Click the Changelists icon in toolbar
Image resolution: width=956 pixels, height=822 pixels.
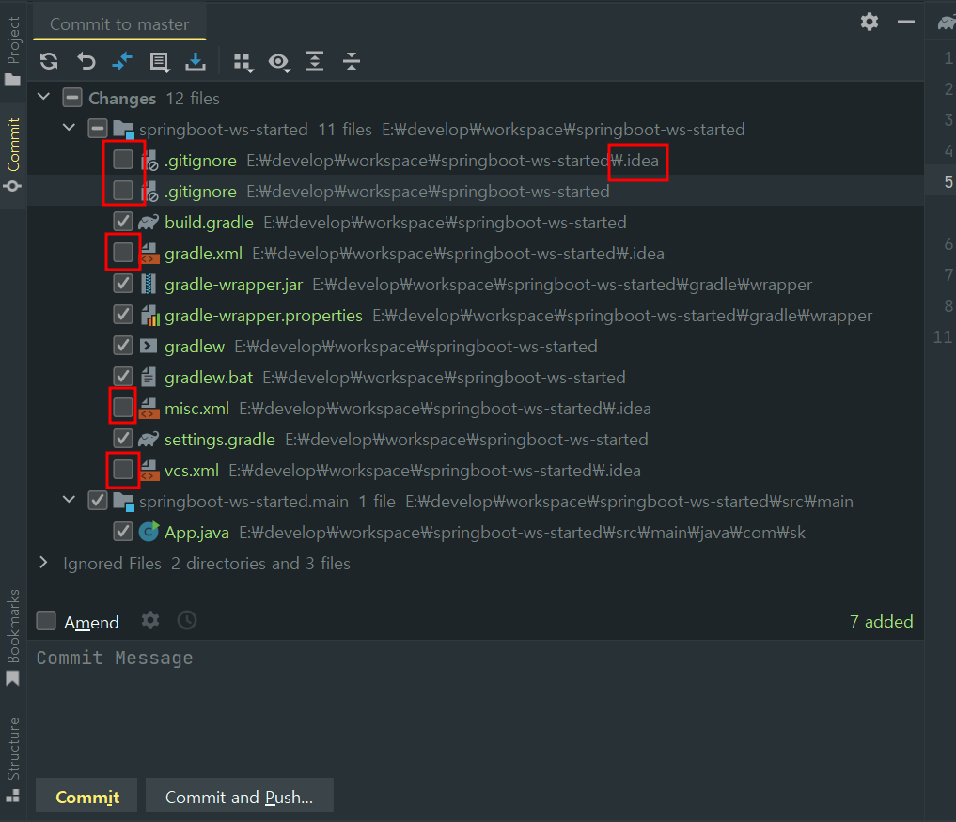(159, 62)
